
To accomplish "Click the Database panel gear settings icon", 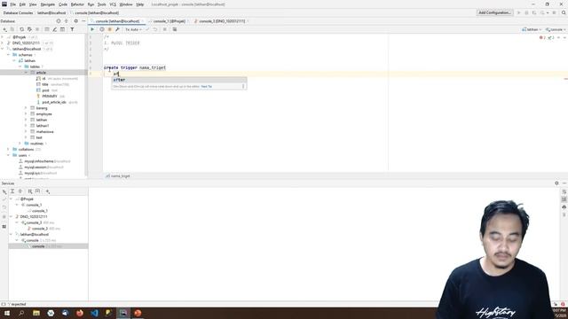I will pyautogui.click(x=75, y=21).
